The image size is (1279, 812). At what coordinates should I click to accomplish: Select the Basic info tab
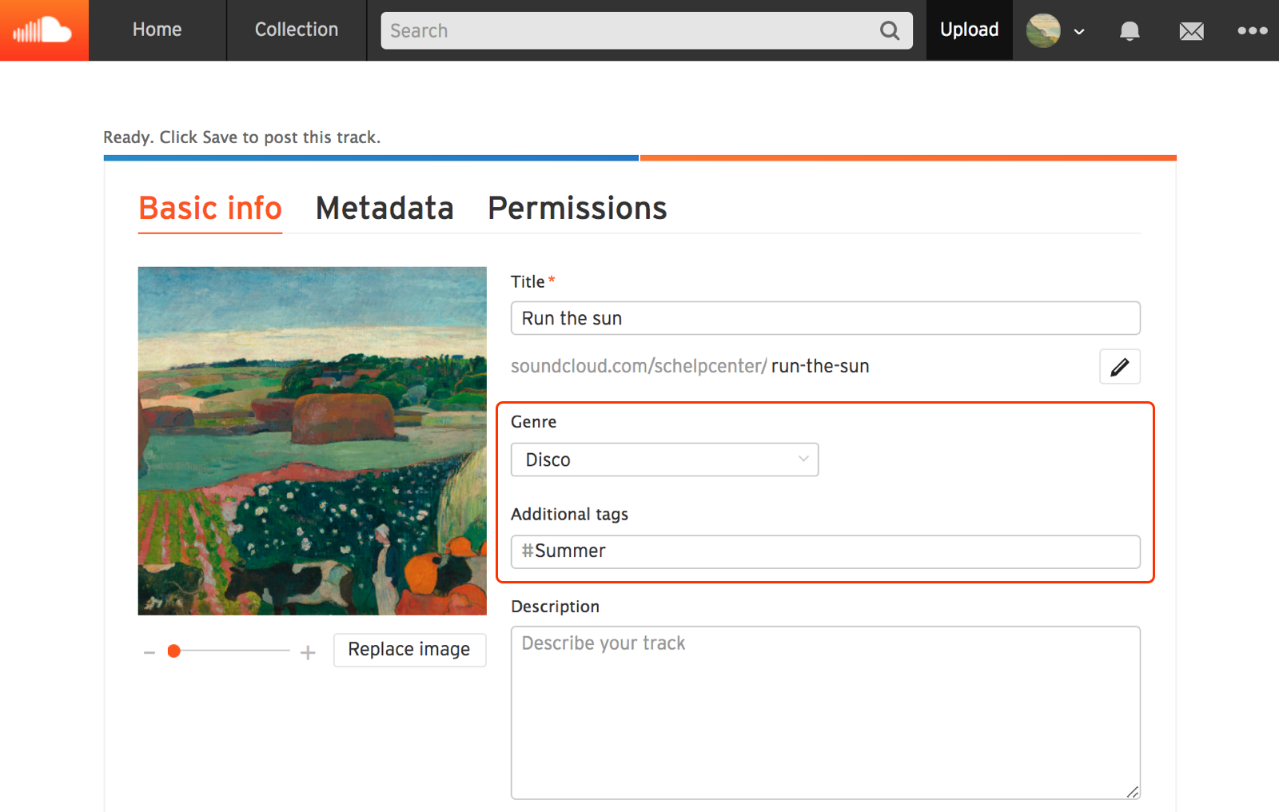[x=209, y=208]
